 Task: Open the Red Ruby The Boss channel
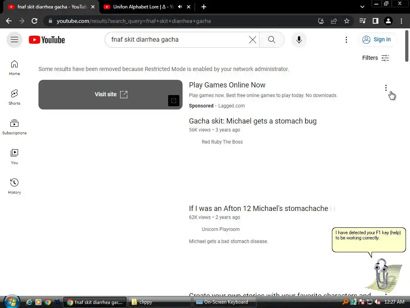222,142
